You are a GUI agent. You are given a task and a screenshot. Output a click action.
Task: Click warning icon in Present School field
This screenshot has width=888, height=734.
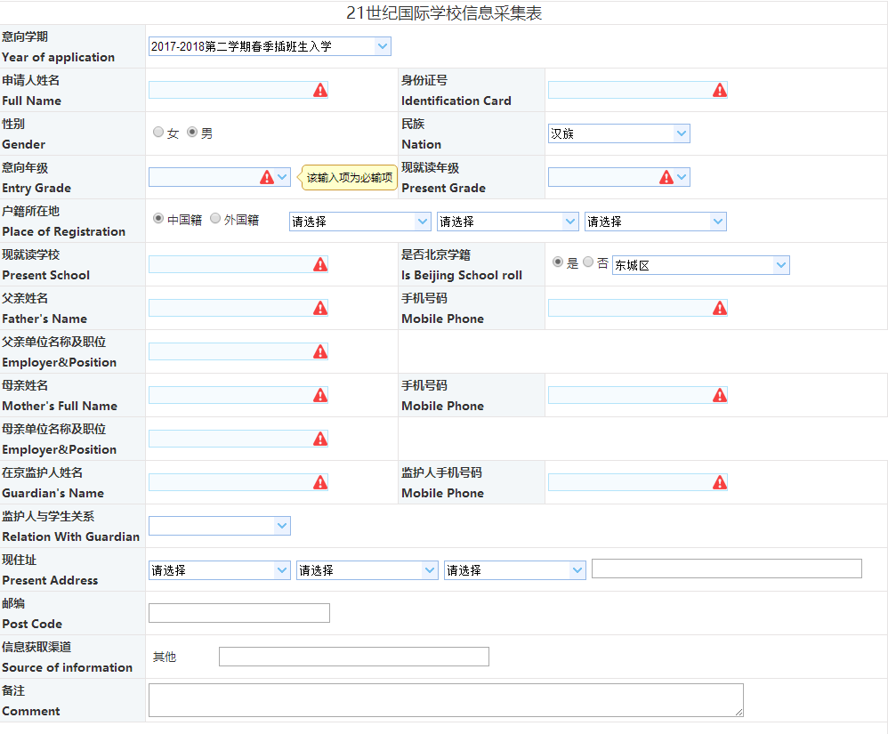[x=320, y=264]
